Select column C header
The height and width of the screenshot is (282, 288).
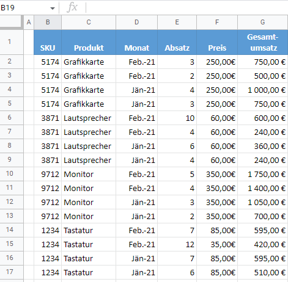[89, 22]
